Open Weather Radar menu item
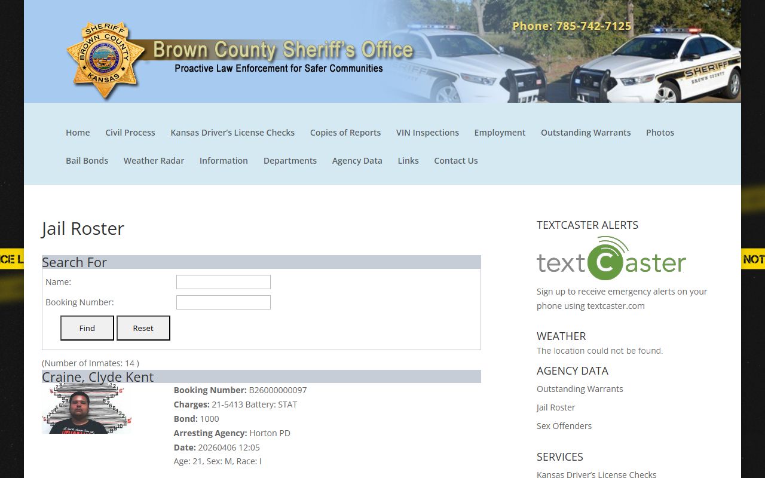Viewport: 765px width, 478px height. click(154, 161)
